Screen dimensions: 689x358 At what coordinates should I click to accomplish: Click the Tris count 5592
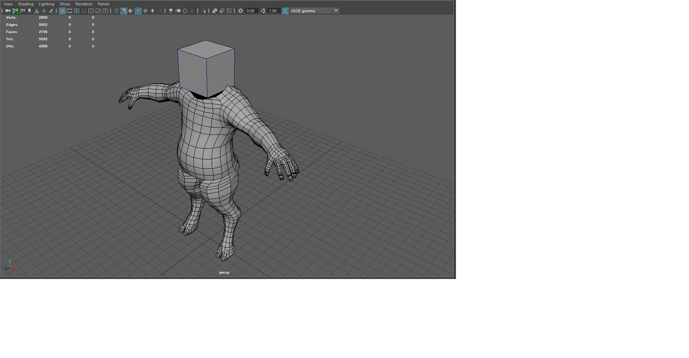coord(43,39)
